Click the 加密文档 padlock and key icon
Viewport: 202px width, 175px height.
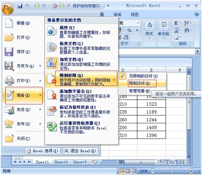point(52,63)
